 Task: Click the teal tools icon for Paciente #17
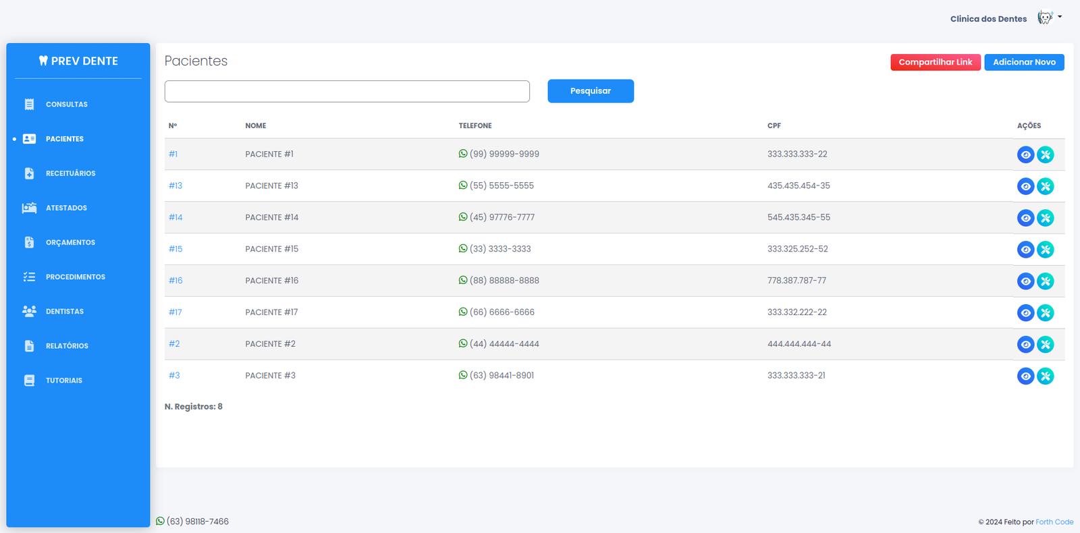click(x=1045, y=312)
